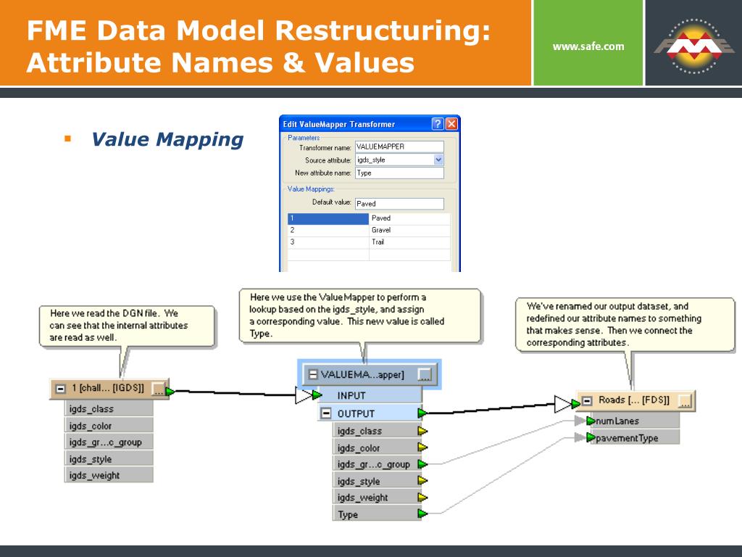This screenshot has width=742, height=557.
Task: Click pavementType attribute input arrow
Action: point(591,437)
